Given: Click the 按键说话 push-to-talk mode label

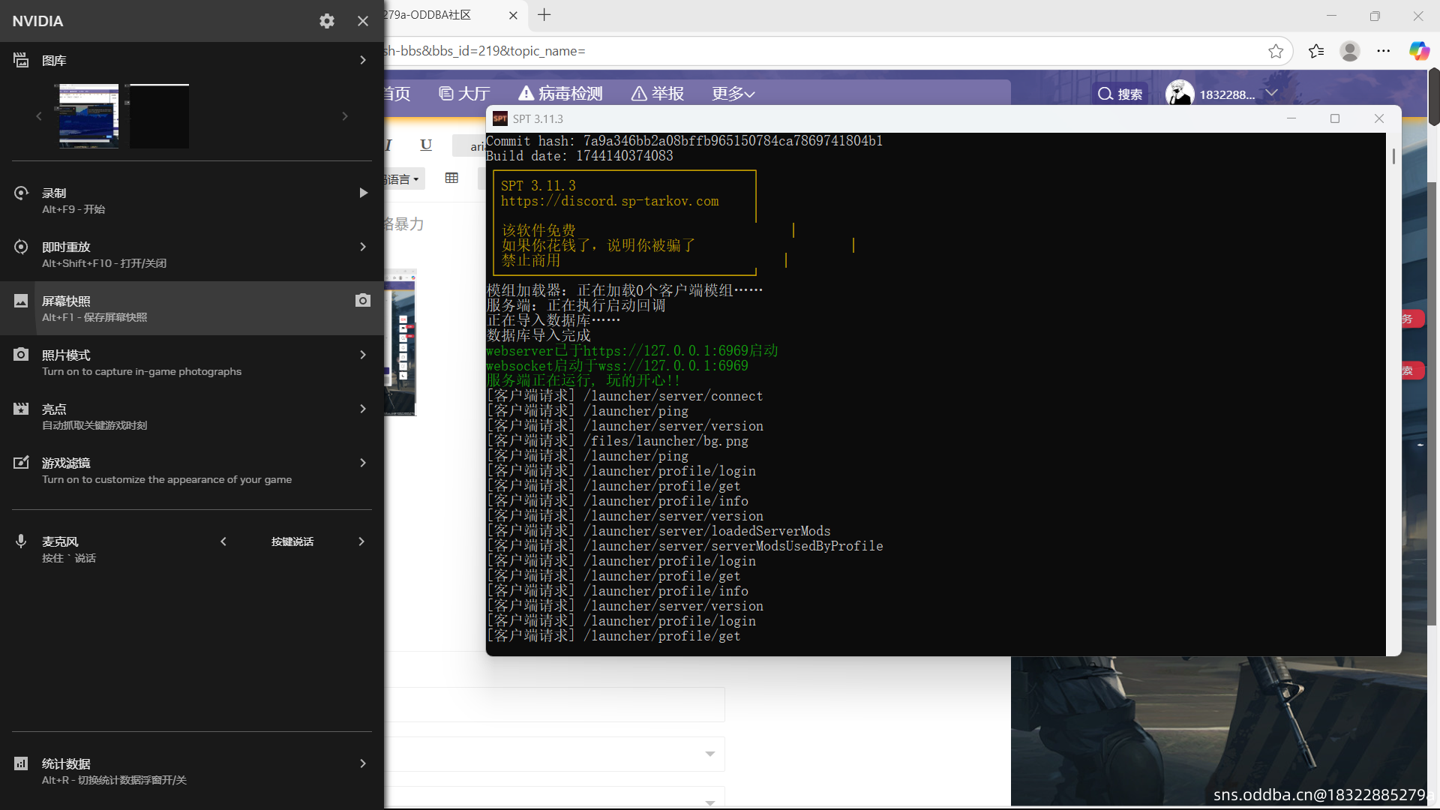Looking at the screenshot, I should (292, 541).
